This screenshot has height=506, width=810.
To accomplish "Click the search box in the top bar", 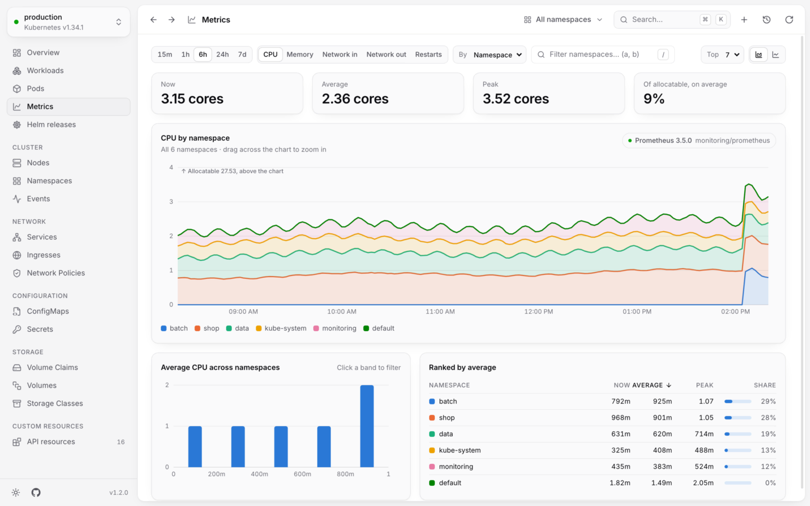I will click(672, 20).
